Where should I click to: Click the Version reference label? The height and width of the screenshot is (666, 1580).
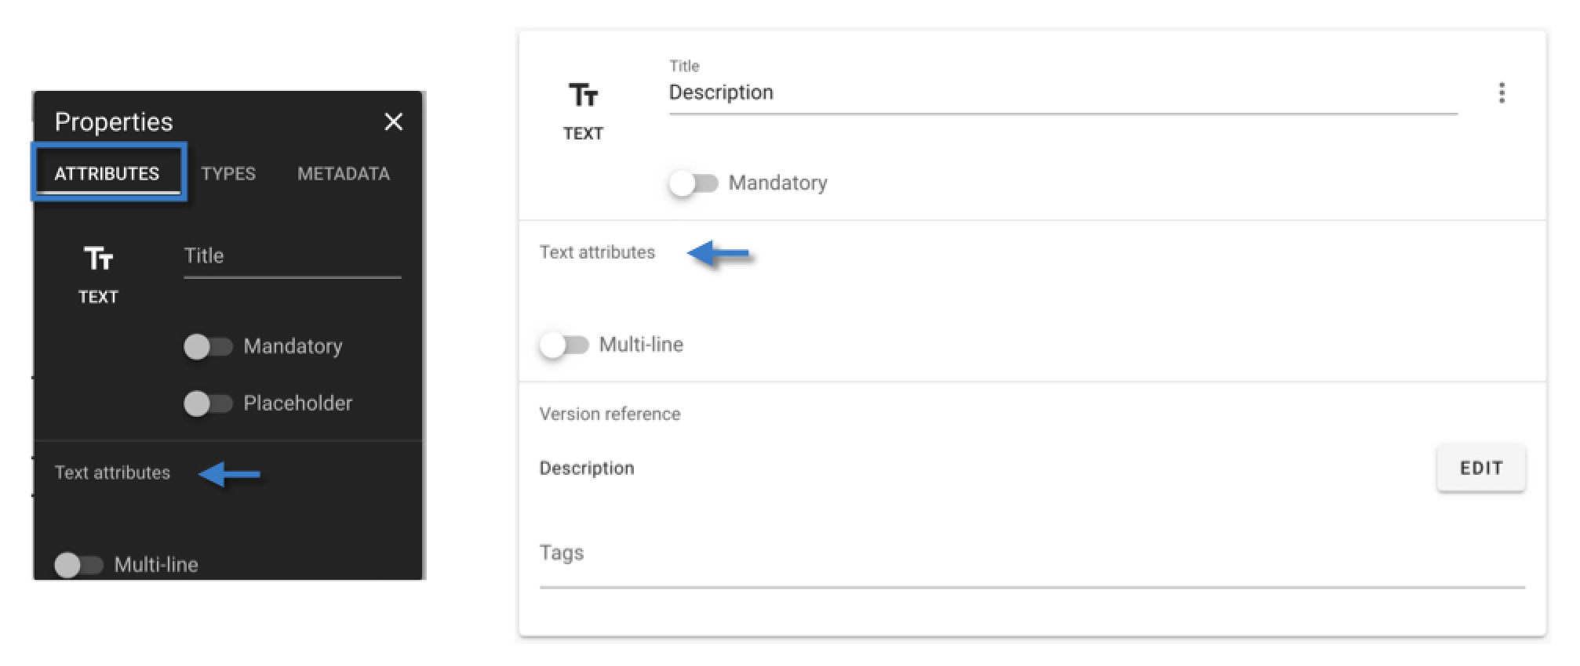tap(610, 414)
